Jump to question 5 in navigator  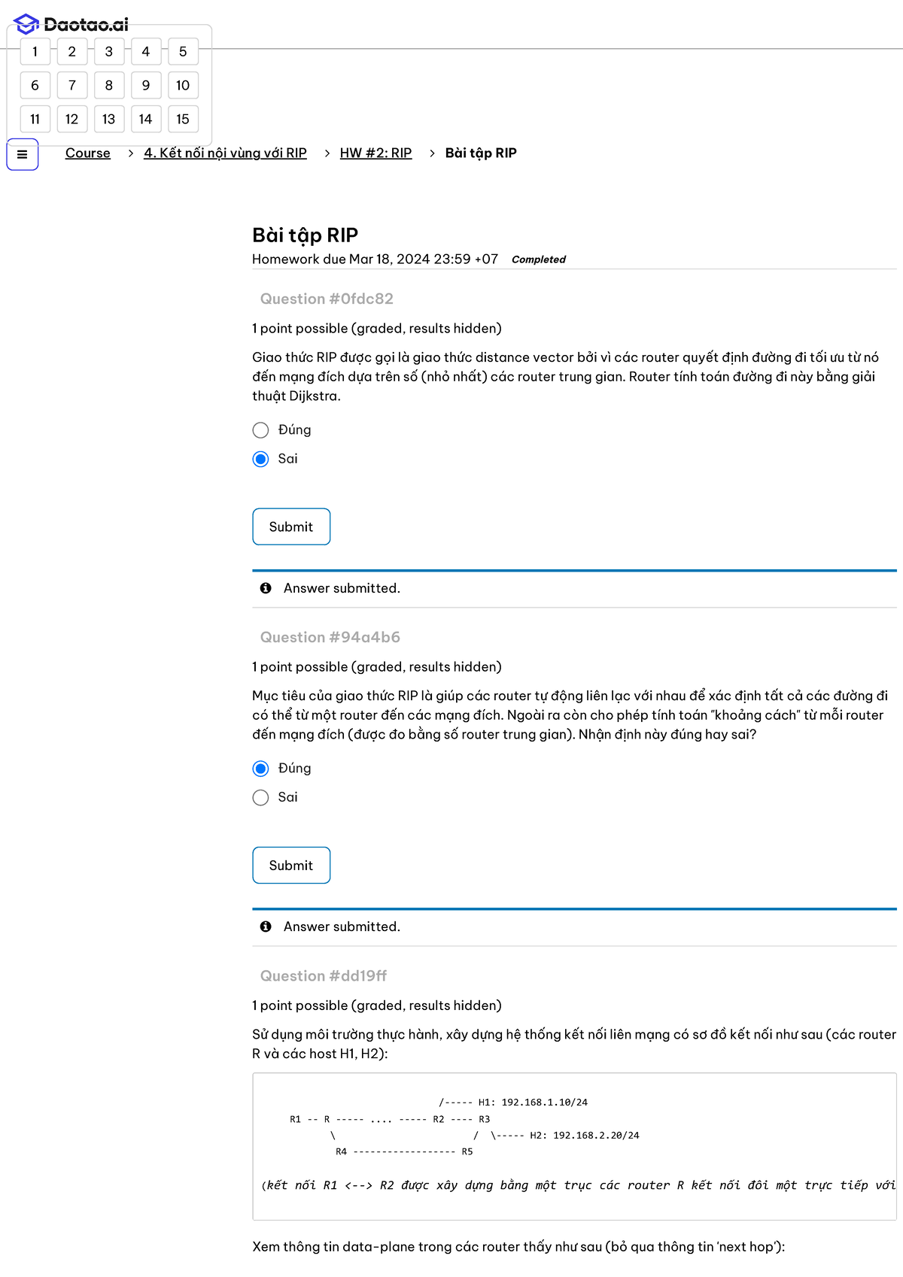tap(183, 52)
